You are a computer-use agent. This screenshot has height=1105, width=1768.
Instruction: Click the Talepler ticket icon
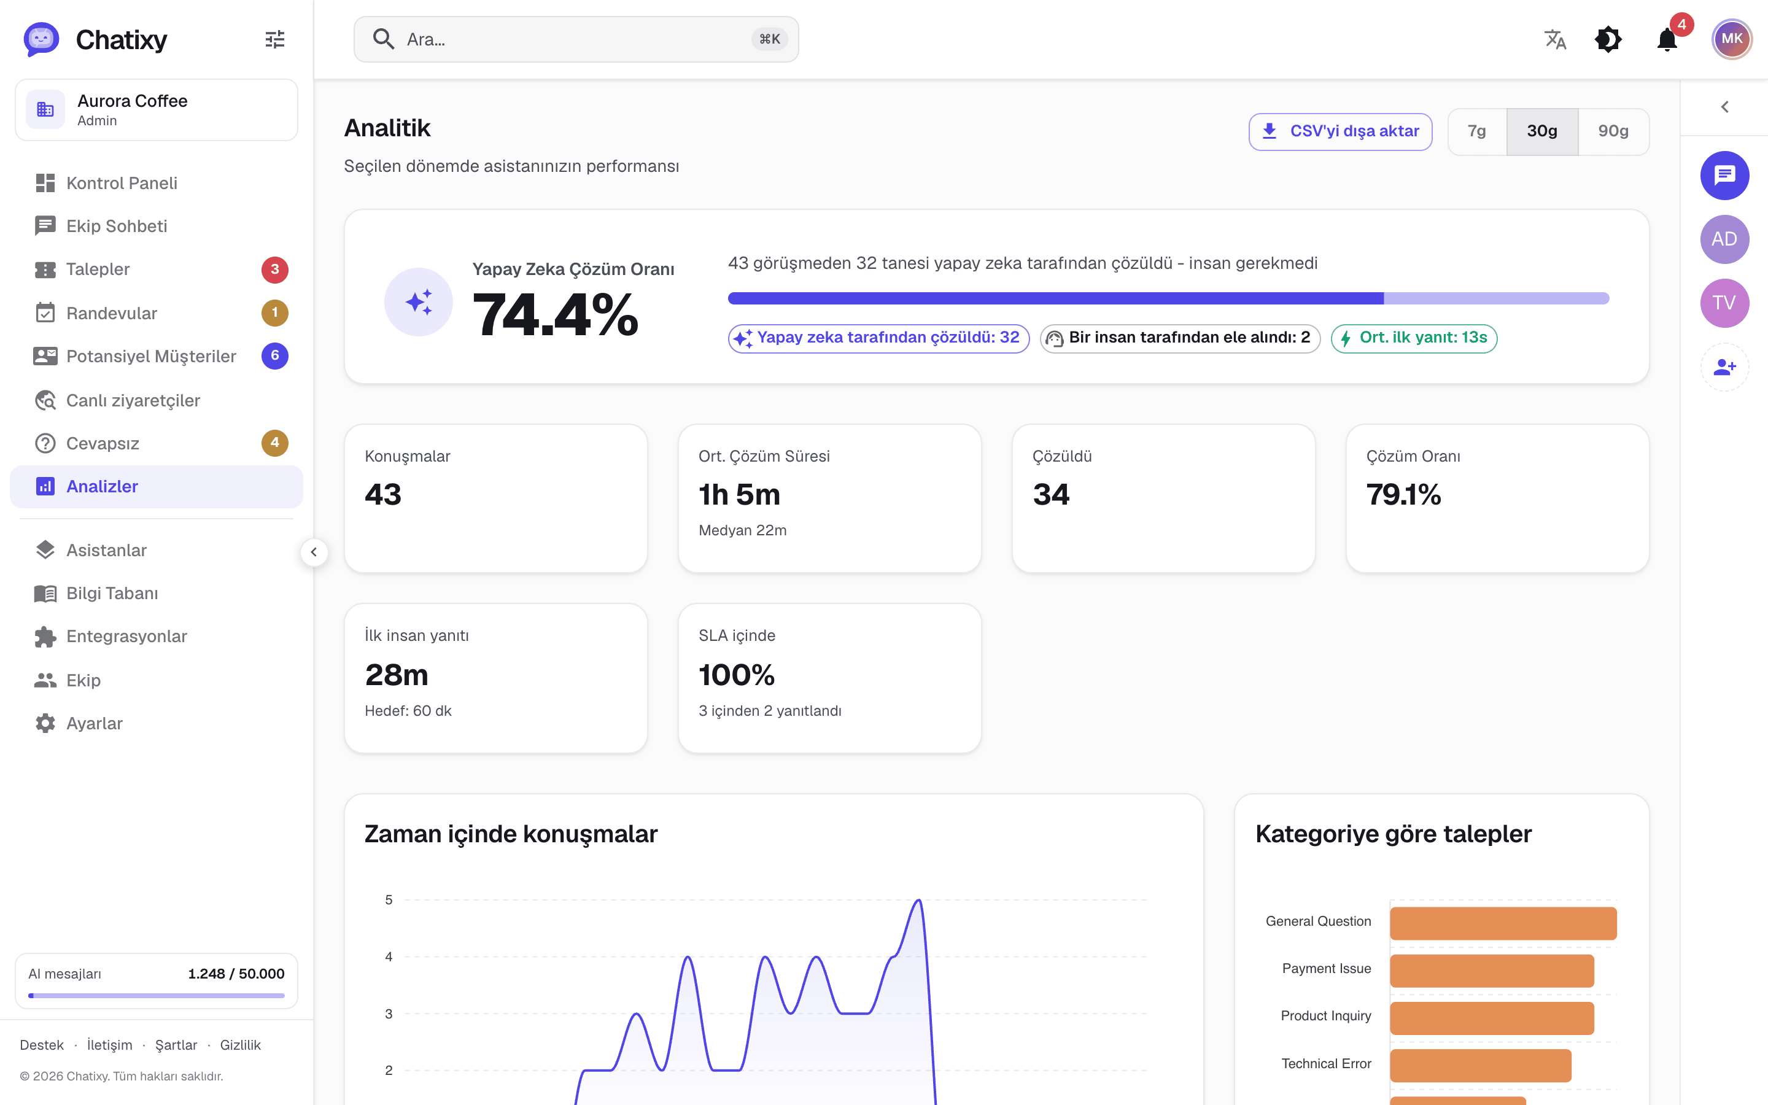pos(45,269)
